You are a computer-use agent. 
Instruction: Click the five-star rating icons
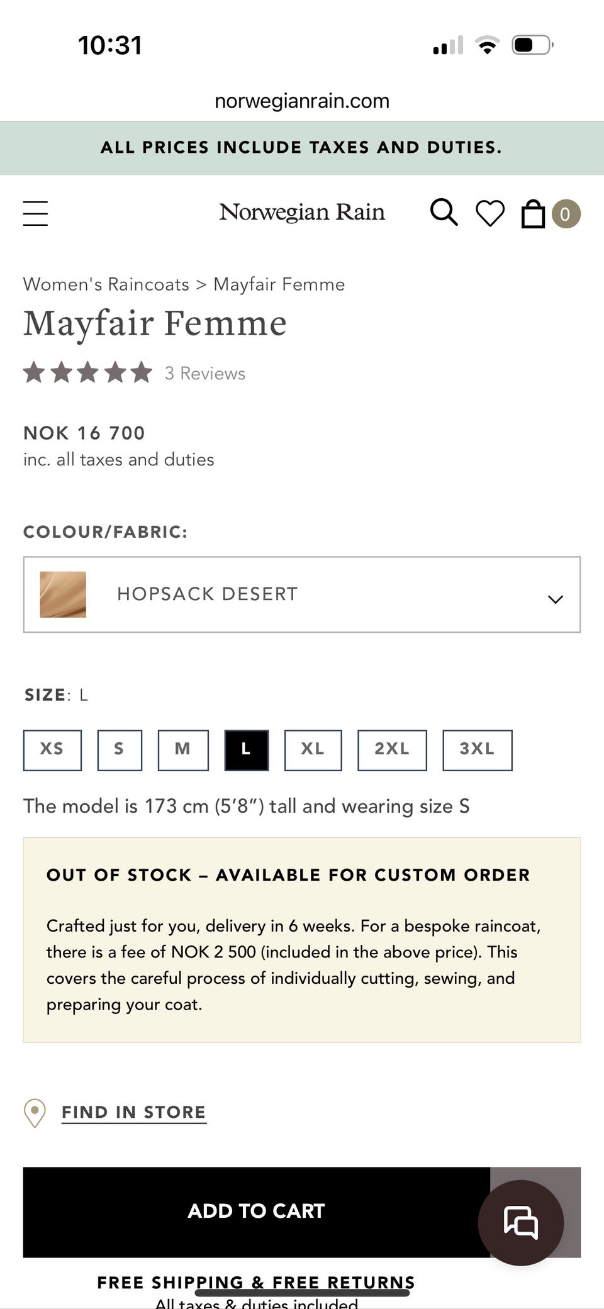(88, 372)
